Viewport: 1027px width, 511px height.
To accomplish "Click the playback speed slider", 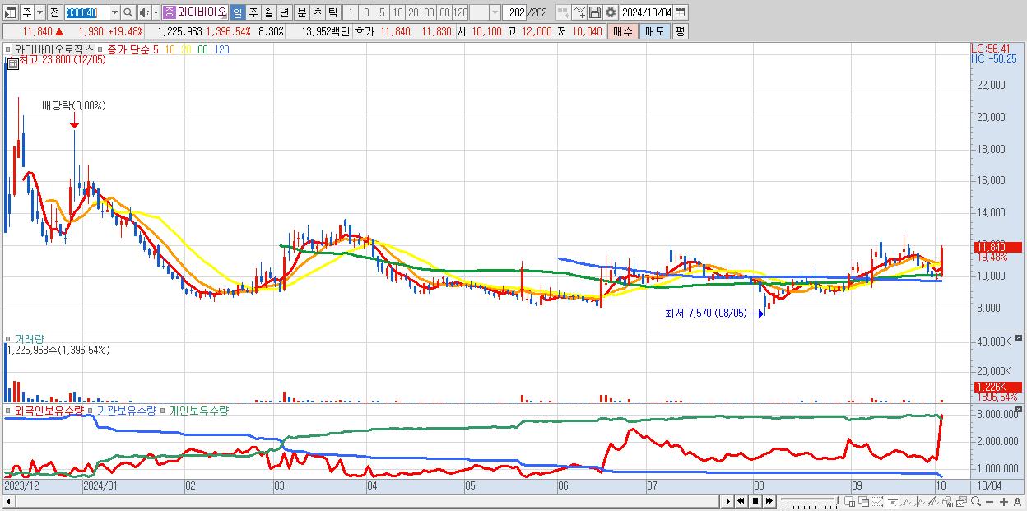I will tap(810, 501).
